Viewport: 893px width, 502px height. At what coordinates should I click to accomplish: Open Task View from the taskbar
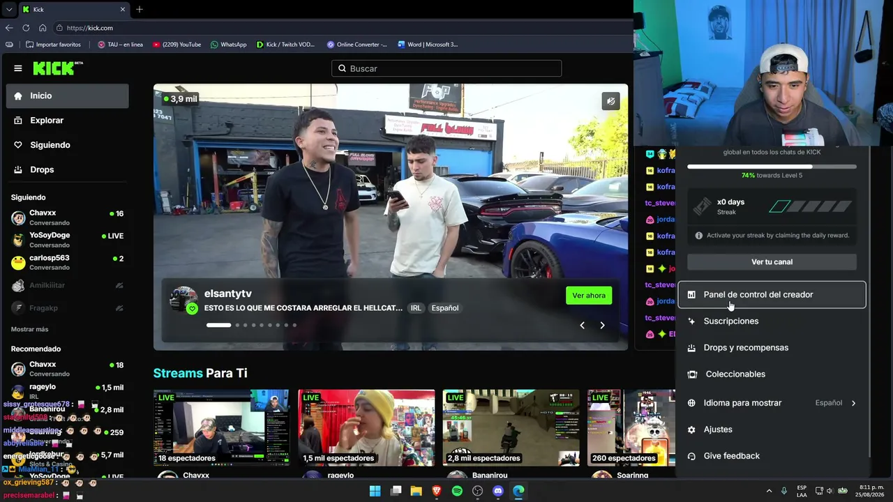pos(396,491)
